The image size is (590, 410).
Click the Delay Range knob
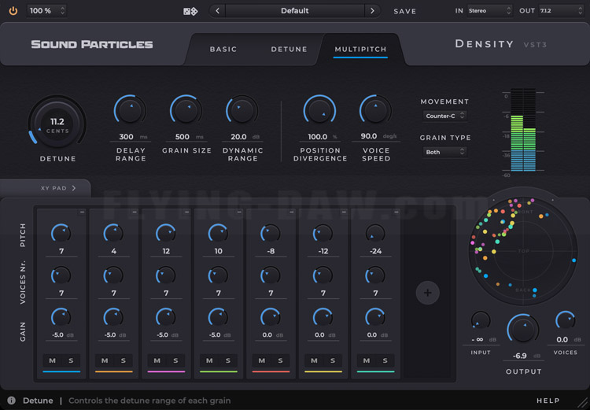[x=130, y=110]
